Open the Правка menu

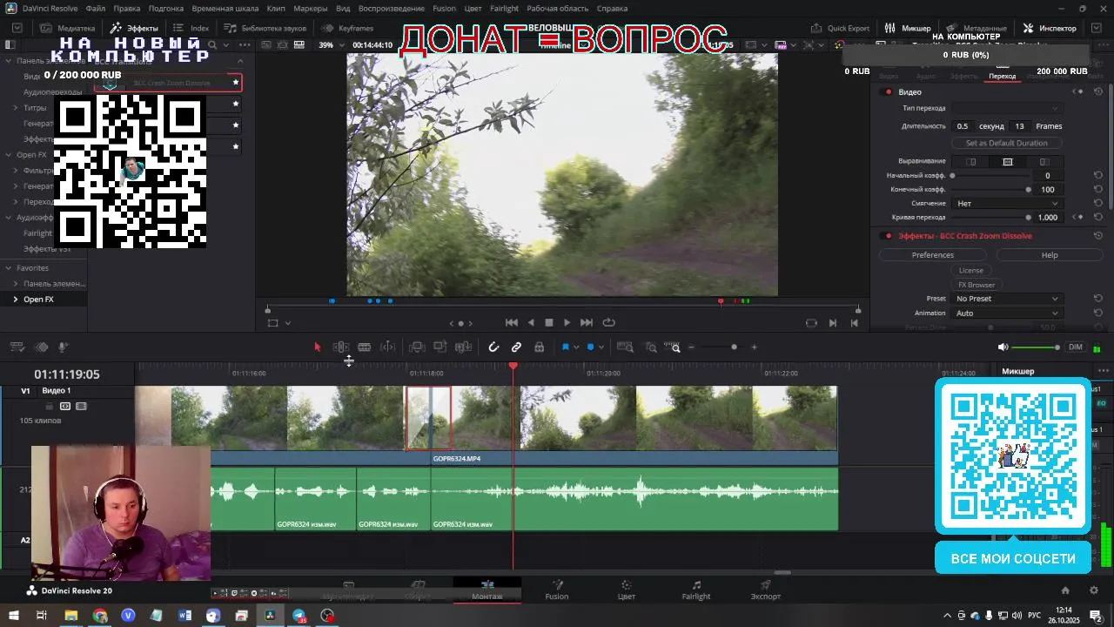coord(127,9)
